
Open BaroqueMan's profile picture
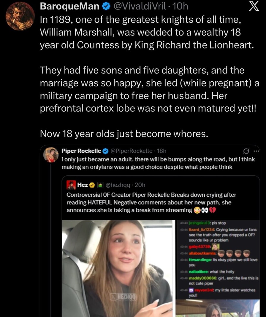(20, 16)
